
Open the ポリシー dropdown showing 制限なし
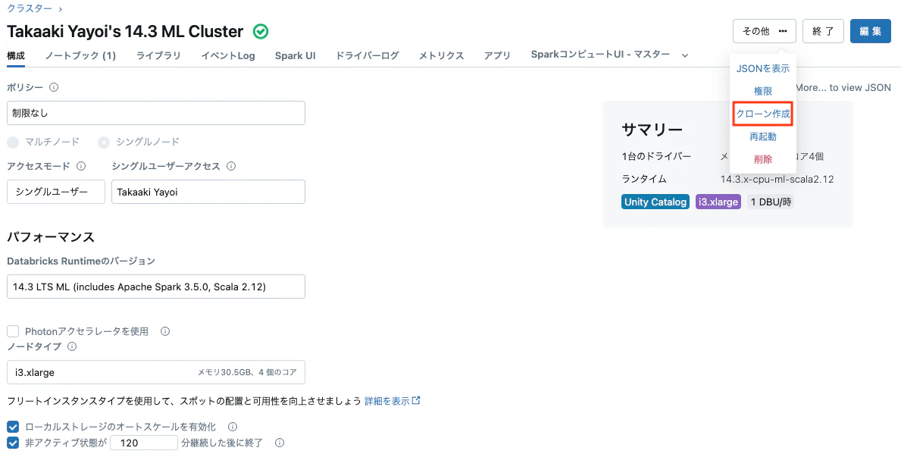[155, 113]
